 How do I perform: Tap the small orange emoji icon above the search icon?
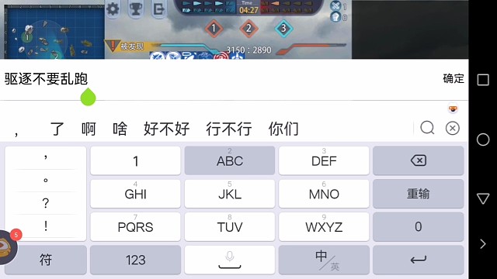pyautogui.click(x=453, y=108)
